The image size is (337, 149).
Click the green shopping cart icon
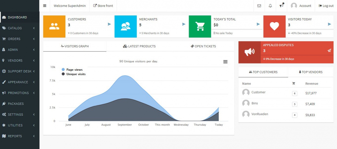[x=200, y=26]
